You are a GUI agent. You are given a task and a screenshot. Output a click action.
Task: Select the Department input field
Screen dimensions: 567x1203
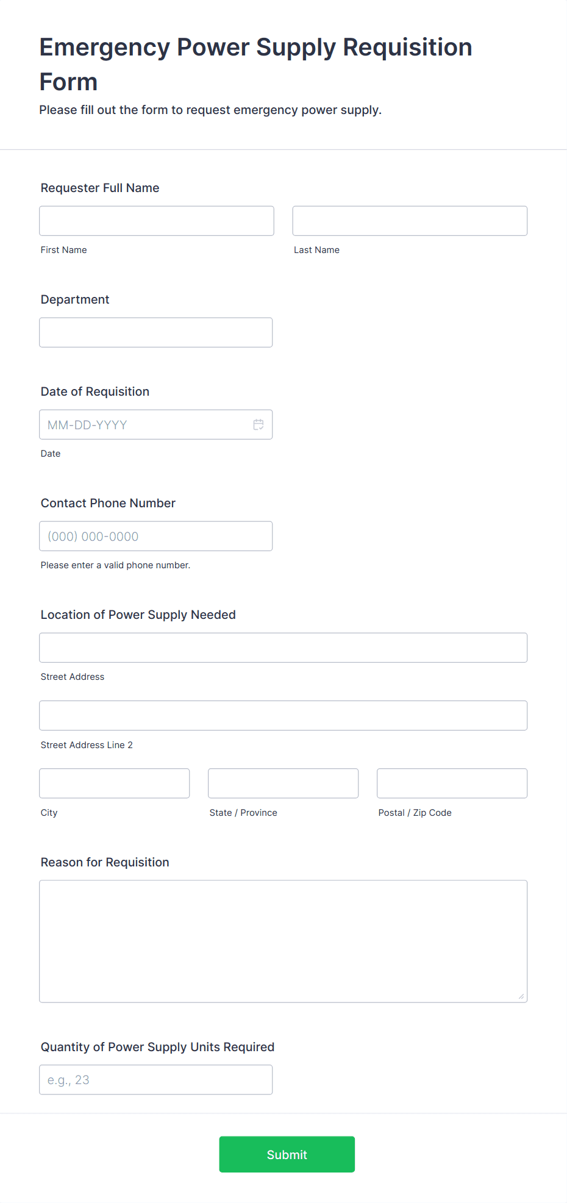click(156, 332)
